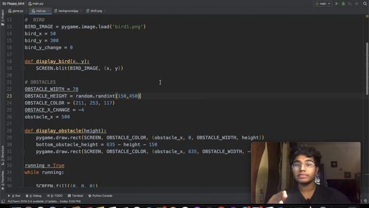Click run with coverage icon
The width and height of the screenshot is (369, 208).
350,3
